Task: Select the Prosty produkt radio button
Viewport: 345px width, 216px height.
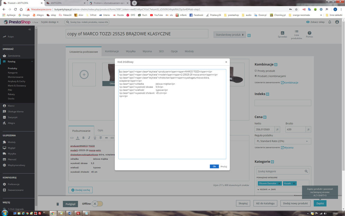Action: point(256,71)
